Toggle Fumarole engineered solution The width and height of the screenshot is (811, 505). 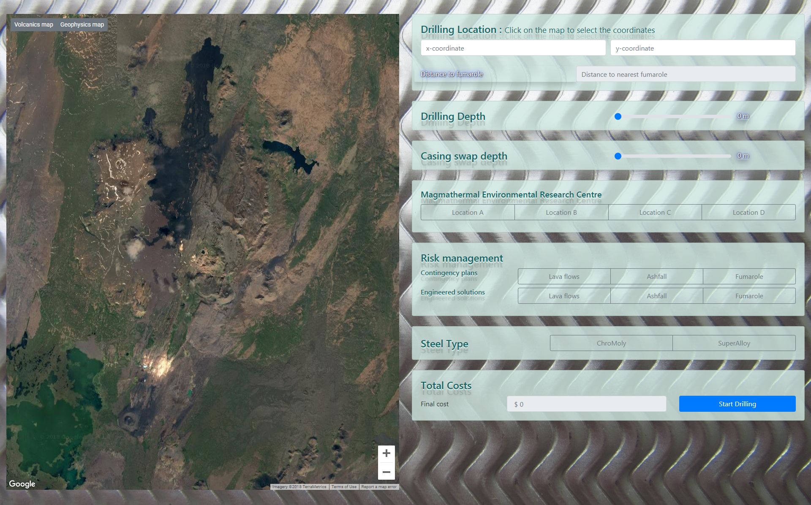tap(749, 296)
